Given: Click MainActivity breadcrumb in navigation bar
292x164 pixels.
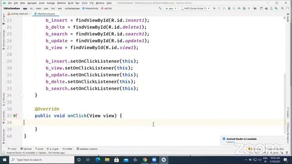Looking at the screenshot, I should pos(90,8).
